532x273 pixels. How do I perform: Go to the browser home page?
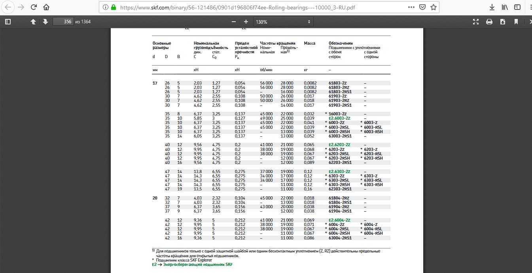pyautogui.click(x=46, y=7)
